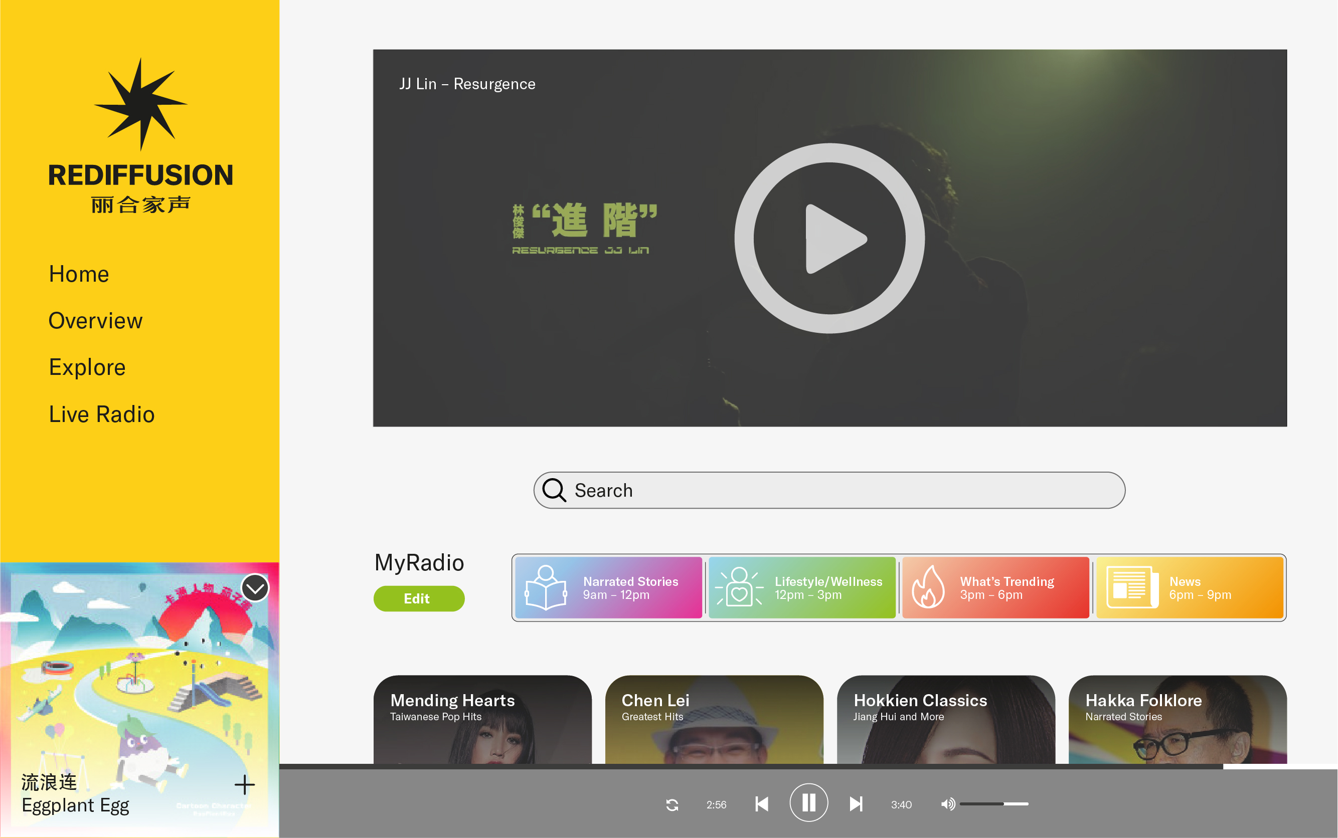Switch to Live Radio
Viewport: 1338px width, 838px height.
101,414
